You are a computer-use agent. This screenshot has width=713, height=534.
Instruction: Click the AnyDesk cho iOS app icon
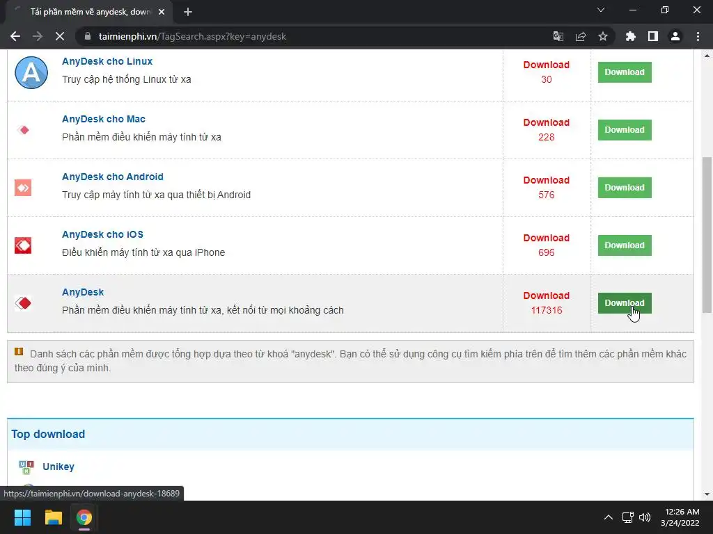click(x=23, y=245)
